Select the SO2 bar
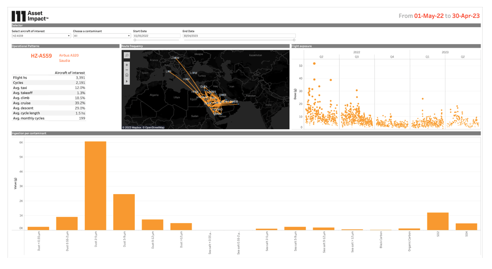This screenshot has width=492, height=269. point(438,221)
